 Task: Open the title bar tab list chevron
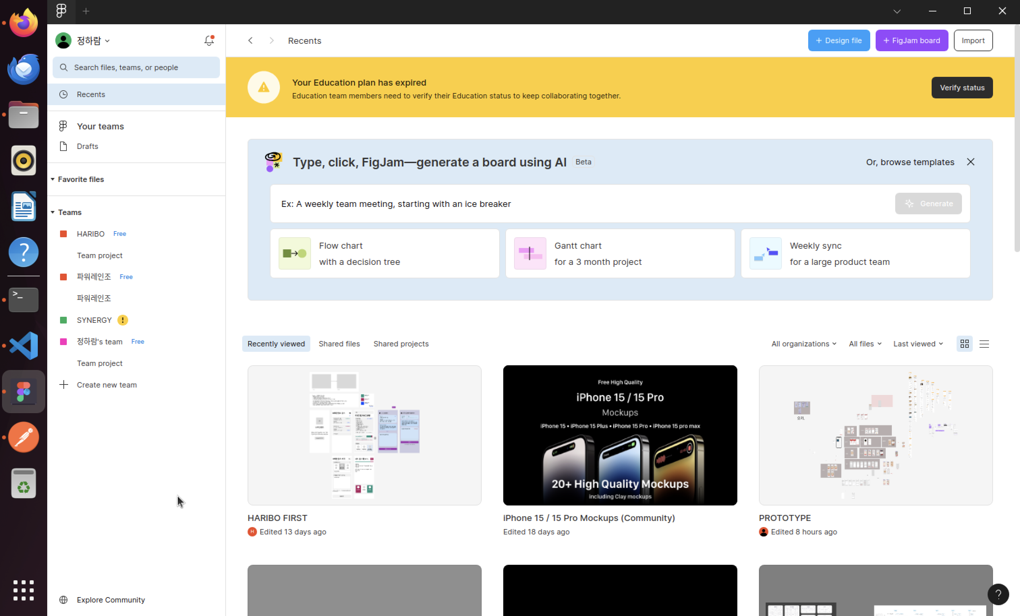coord(897,11)
